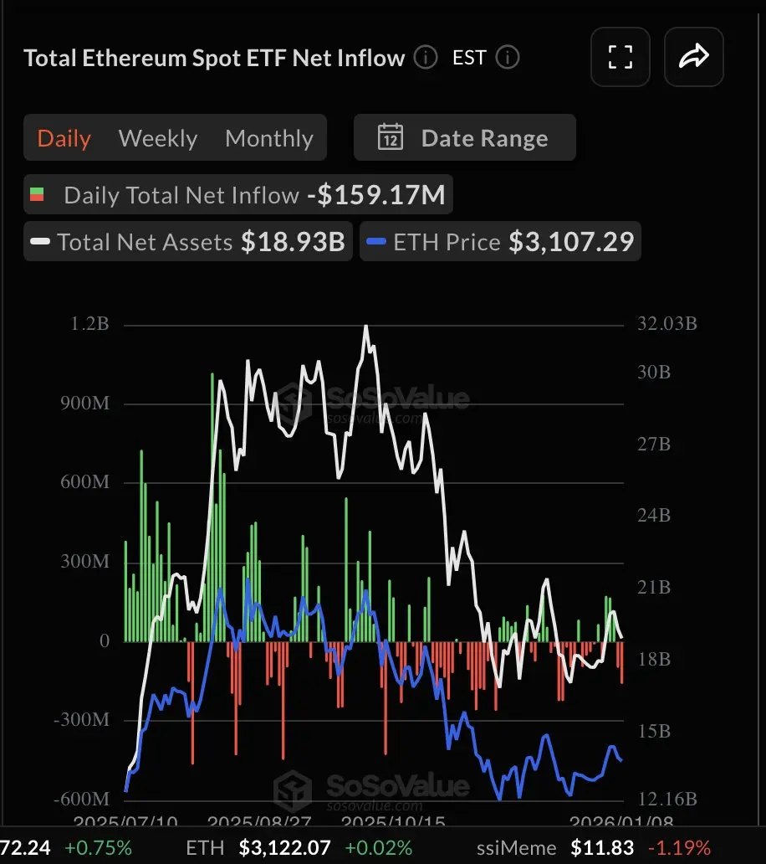Open info tooltip beside chart title
766x864 pixels.
[x=425, y=59]
